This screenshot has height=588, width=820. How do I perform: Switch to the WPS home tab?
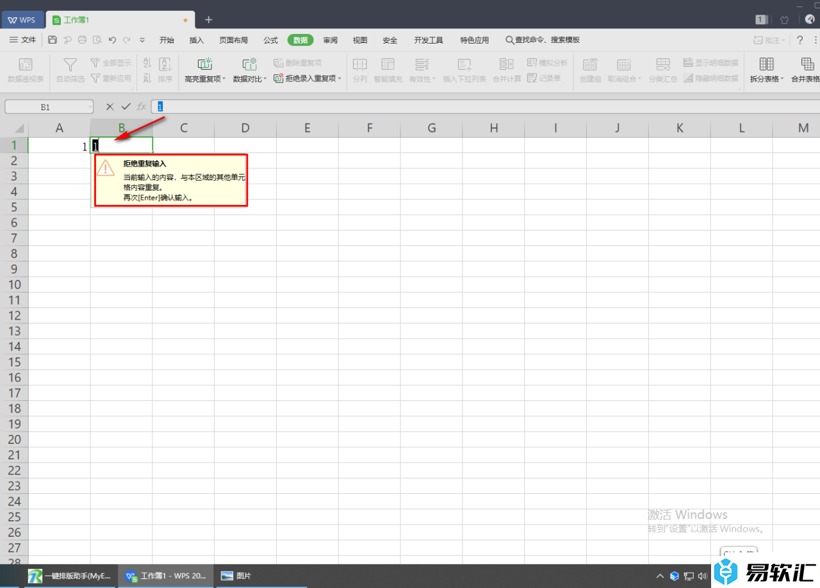coord(22,20)
